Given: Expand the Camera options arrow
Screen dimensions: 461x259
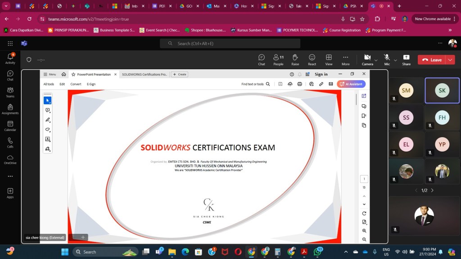Looking at the screenshot, I should (x=376, y=60).
